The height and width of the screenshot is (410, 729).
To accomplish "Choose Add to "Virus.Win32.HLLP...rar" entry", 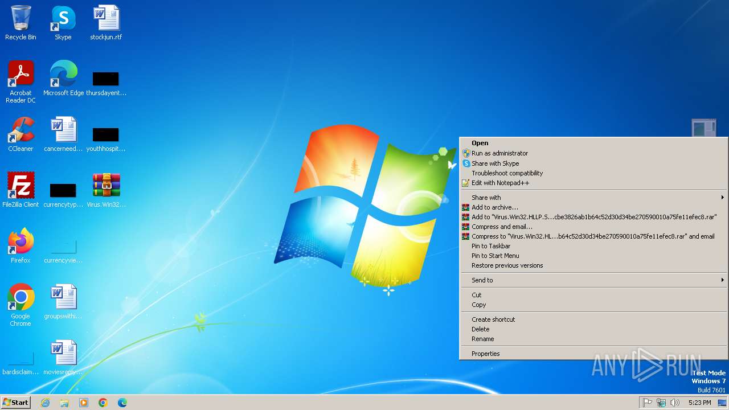I will pyautogui.click(x=593, y=217).
